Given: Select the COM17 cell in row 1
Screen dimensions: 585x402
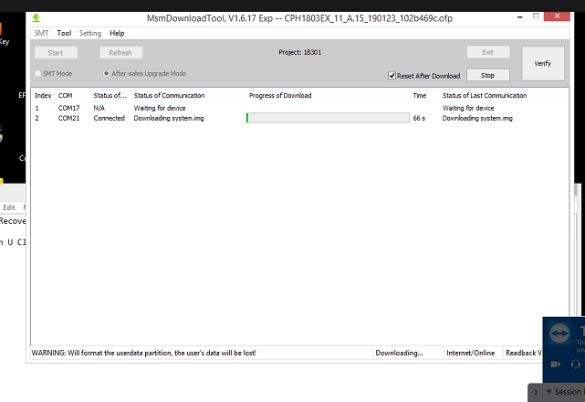Looking at the screenshot, I should click(x=68, y=108).
